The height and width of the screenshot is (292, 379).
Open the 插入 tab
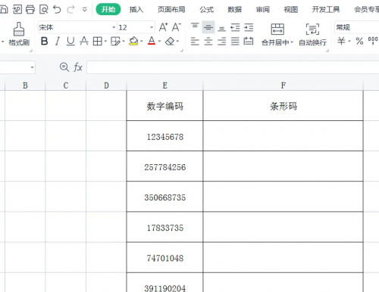(x=136, y=10)
